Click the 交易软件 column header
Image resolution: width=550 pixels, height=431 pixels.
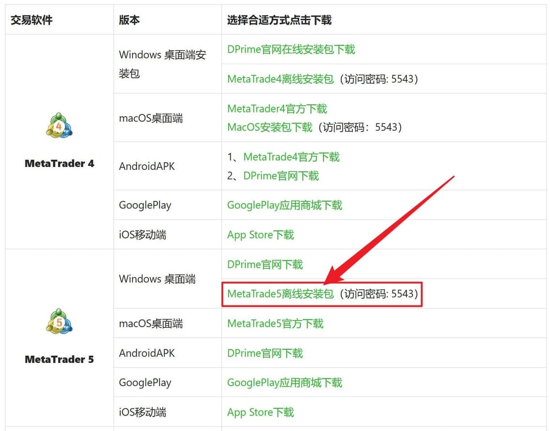pos(31,20)
